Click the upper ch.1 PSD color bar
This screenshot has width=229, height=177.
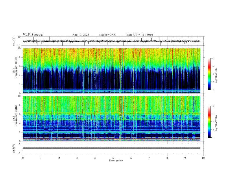(209, 74)
